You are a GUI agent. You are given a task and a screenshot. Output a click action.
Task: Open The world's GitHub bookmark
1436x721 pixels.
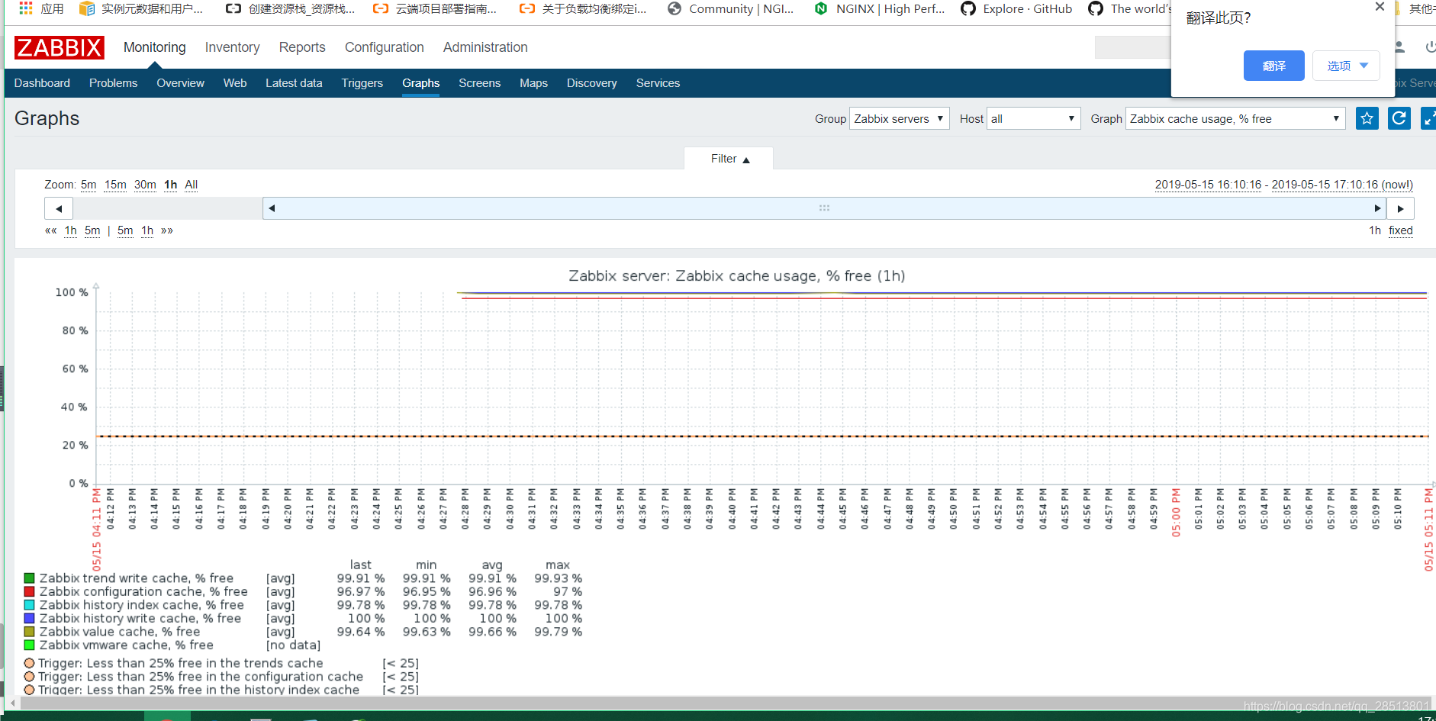click(x=1130, y=9)
